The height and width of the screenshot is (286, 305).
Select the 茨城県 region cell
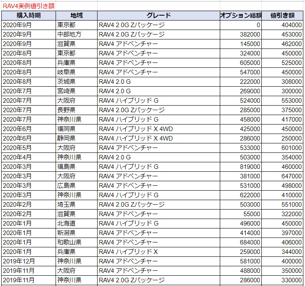click(77, 82)
